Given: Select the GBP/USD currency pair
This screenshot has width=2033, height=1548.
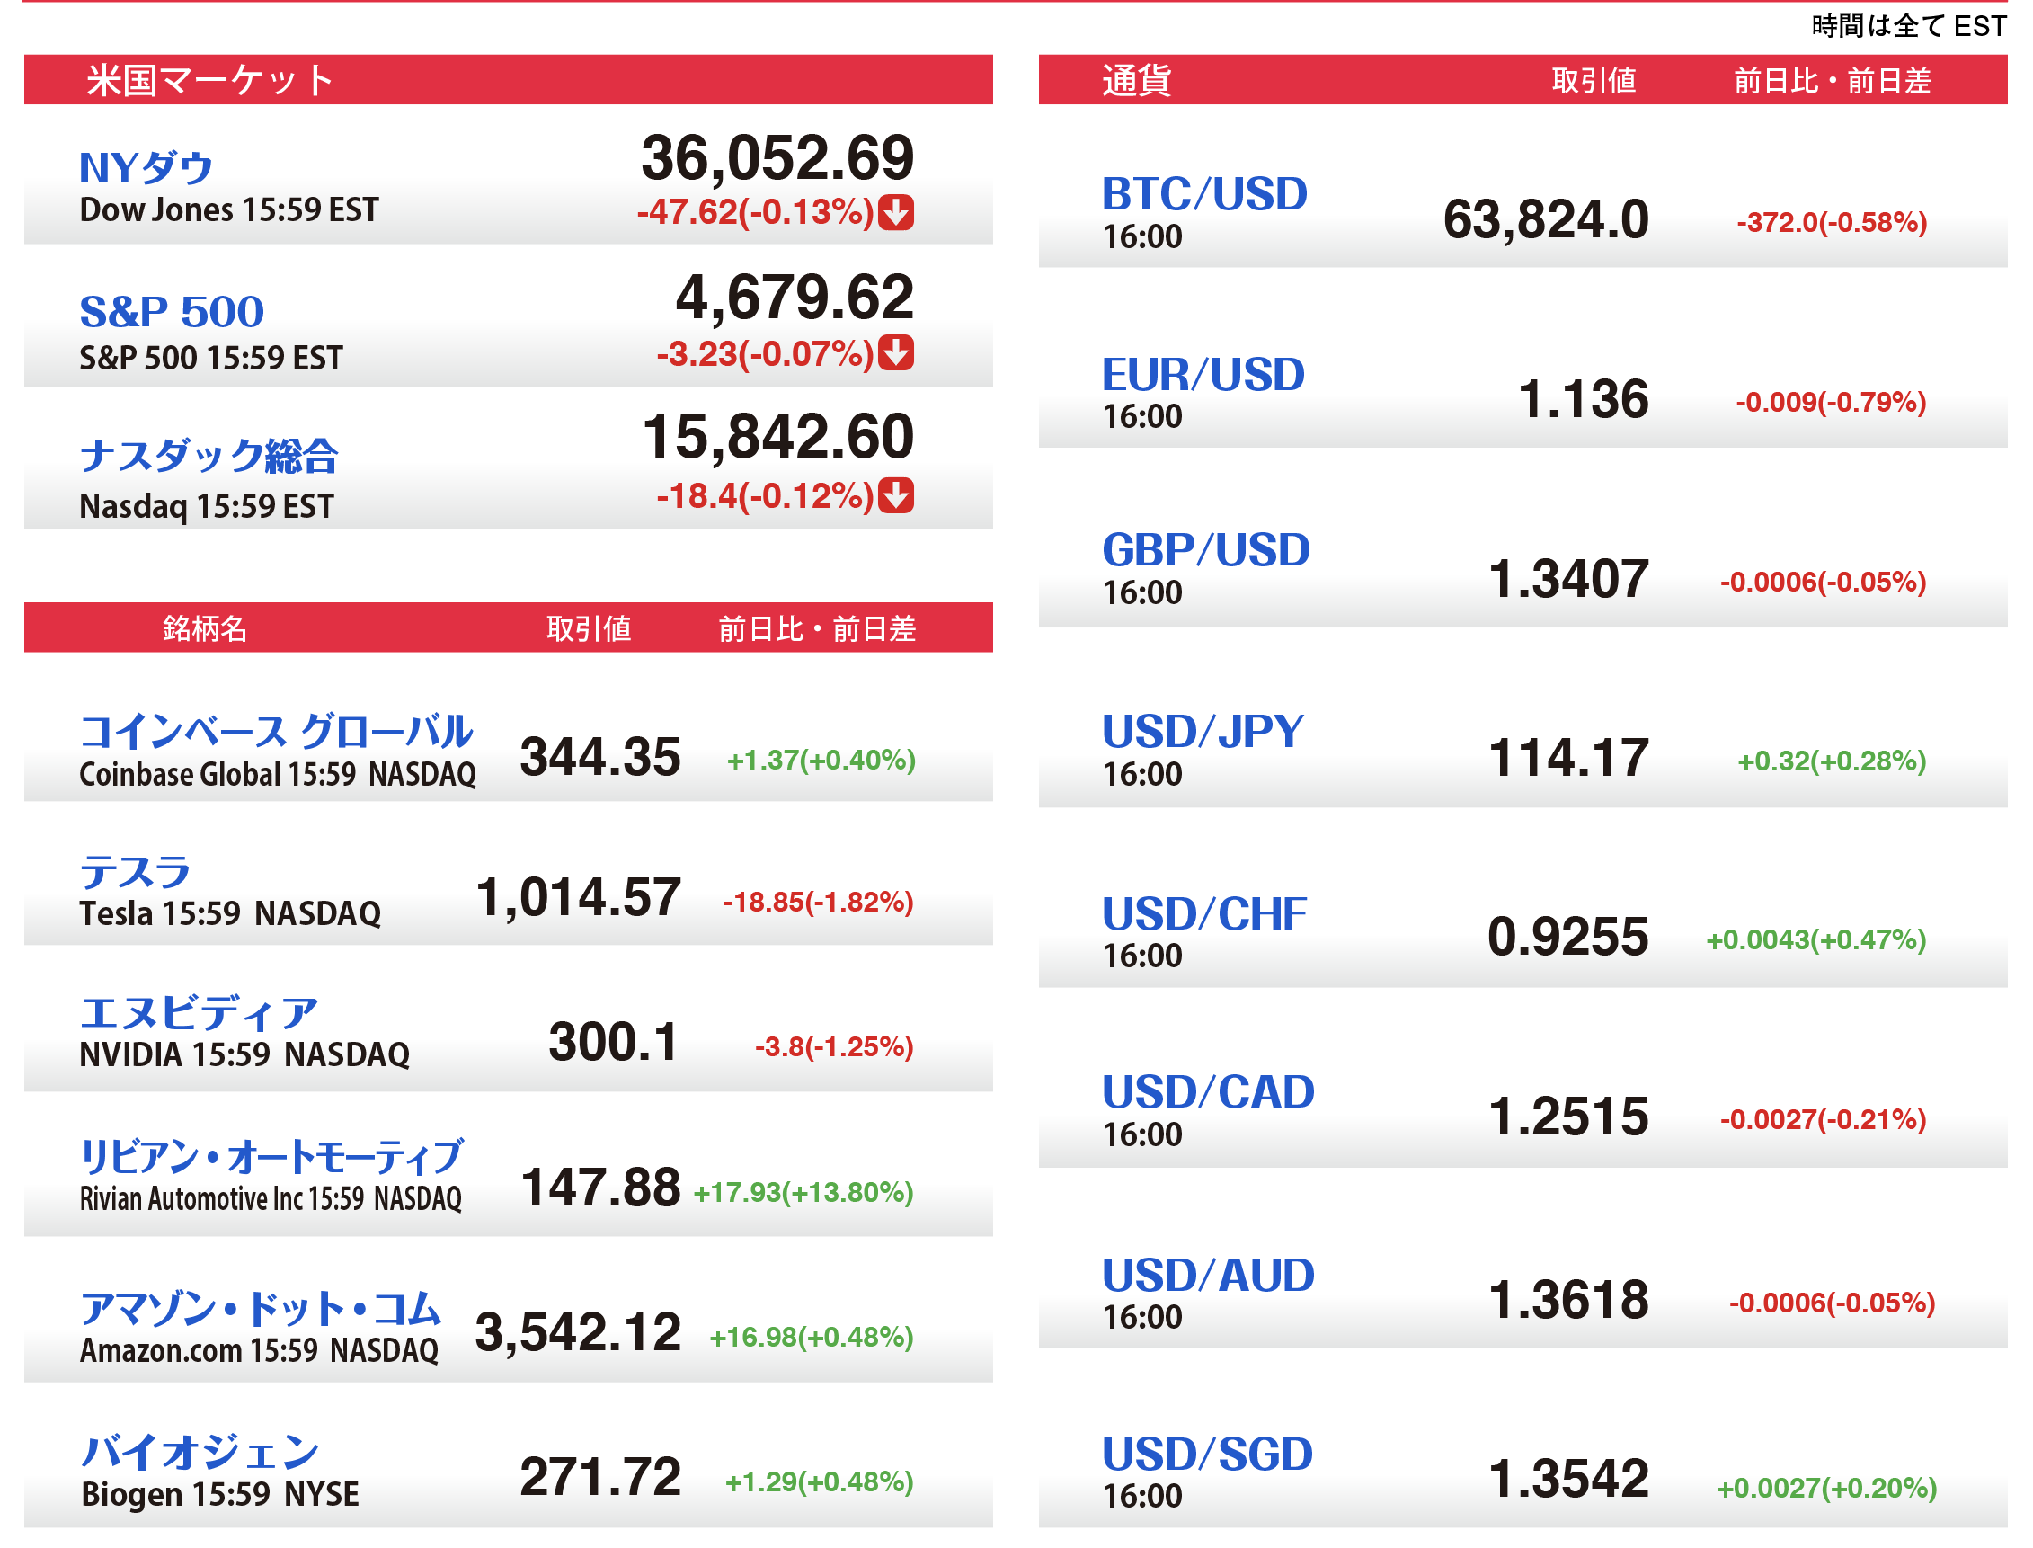Looking at the screenshot, I should pyautogui.click(x=1204, y=550).
